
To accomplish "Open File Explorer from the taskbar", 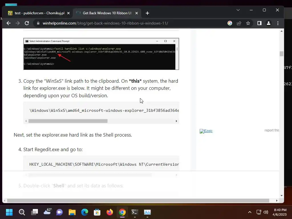I will pyautogui.click(x=72, y=212).
